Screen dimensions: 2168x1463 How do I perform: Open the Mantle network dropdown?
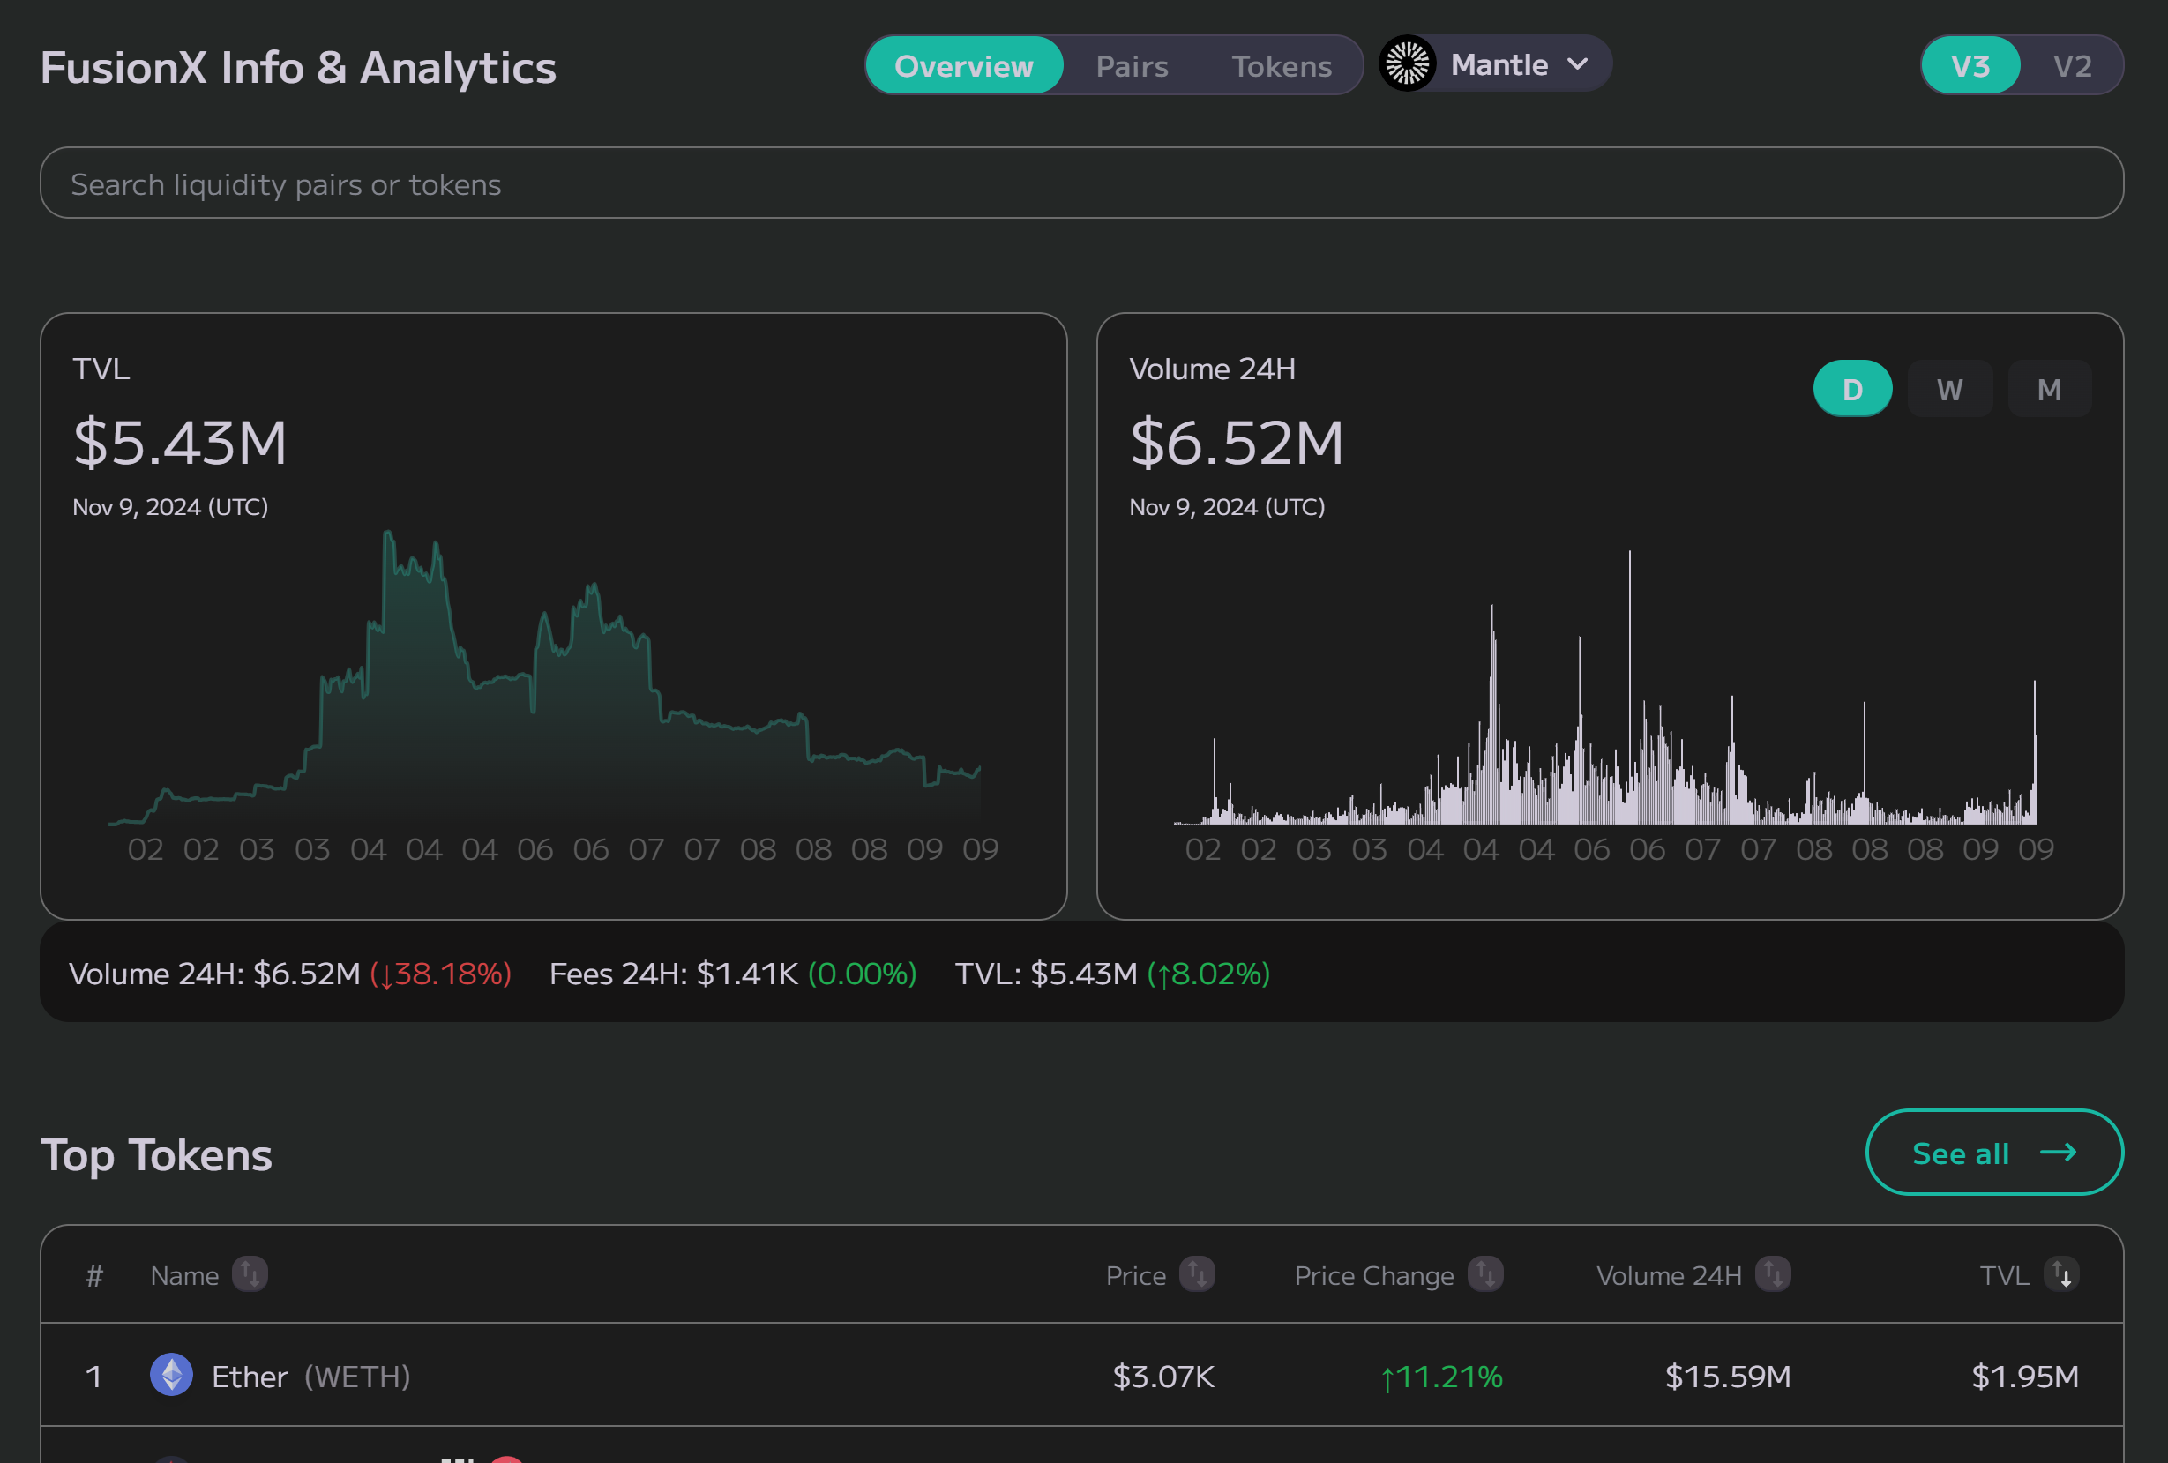(x=1495, y=64)
